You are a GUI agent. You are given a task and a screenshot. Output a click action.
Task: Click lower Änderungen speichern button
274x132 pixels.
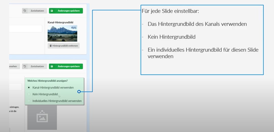[66, 66]
